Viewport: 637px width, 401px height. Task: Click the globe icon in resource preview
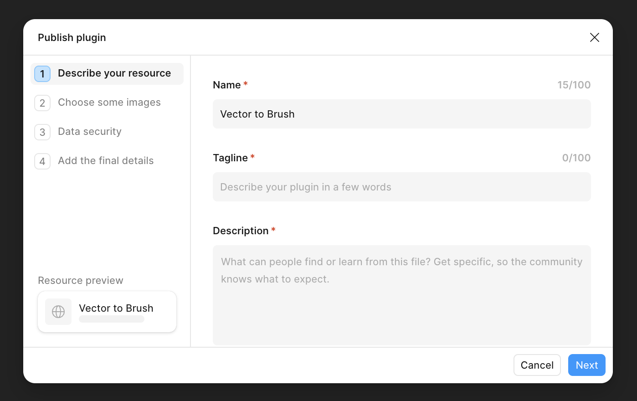[58, 312]
